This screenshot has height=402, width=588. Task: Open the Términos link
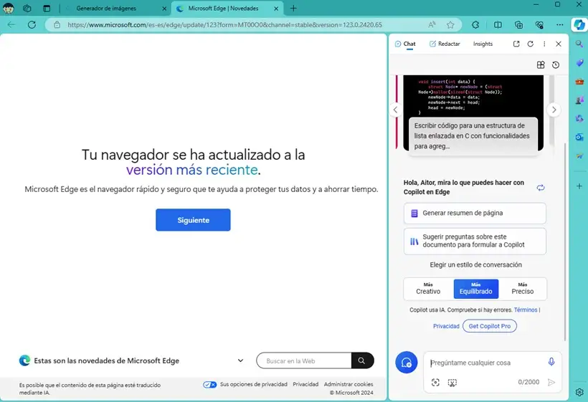coord(526,310)
